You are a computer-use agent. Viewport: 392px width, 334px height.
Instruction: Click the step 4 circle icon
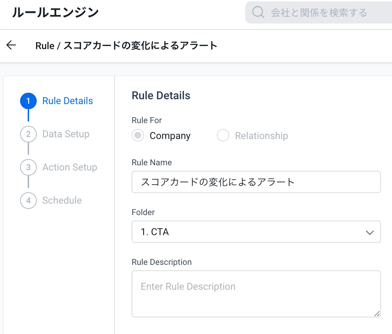28,201
